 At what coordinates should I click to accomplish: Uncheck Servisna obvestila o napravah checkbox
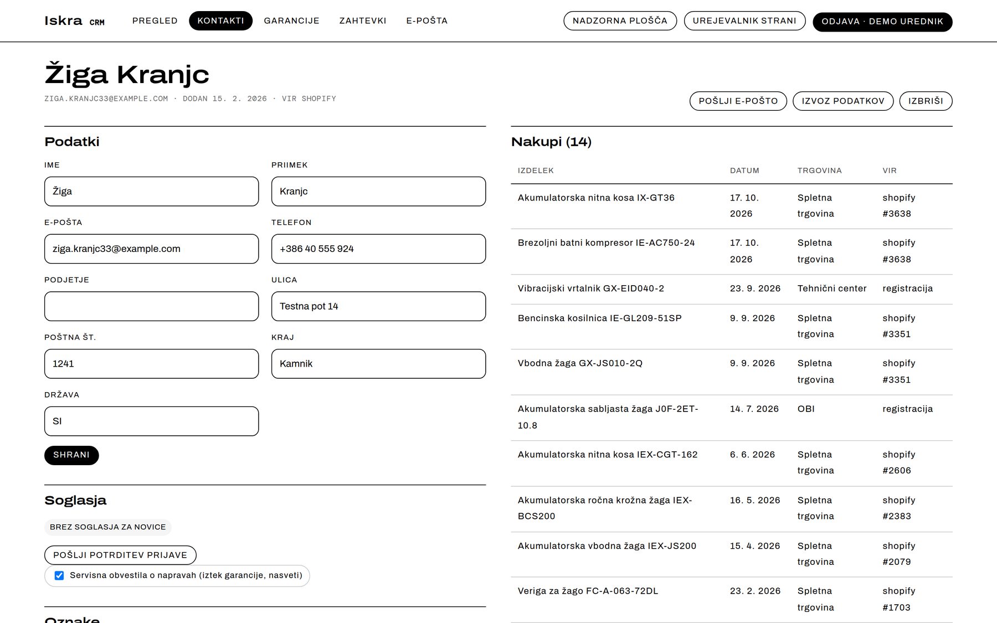[59, 575]
